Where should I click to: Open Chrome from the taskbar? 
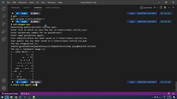tap(16, 97)
